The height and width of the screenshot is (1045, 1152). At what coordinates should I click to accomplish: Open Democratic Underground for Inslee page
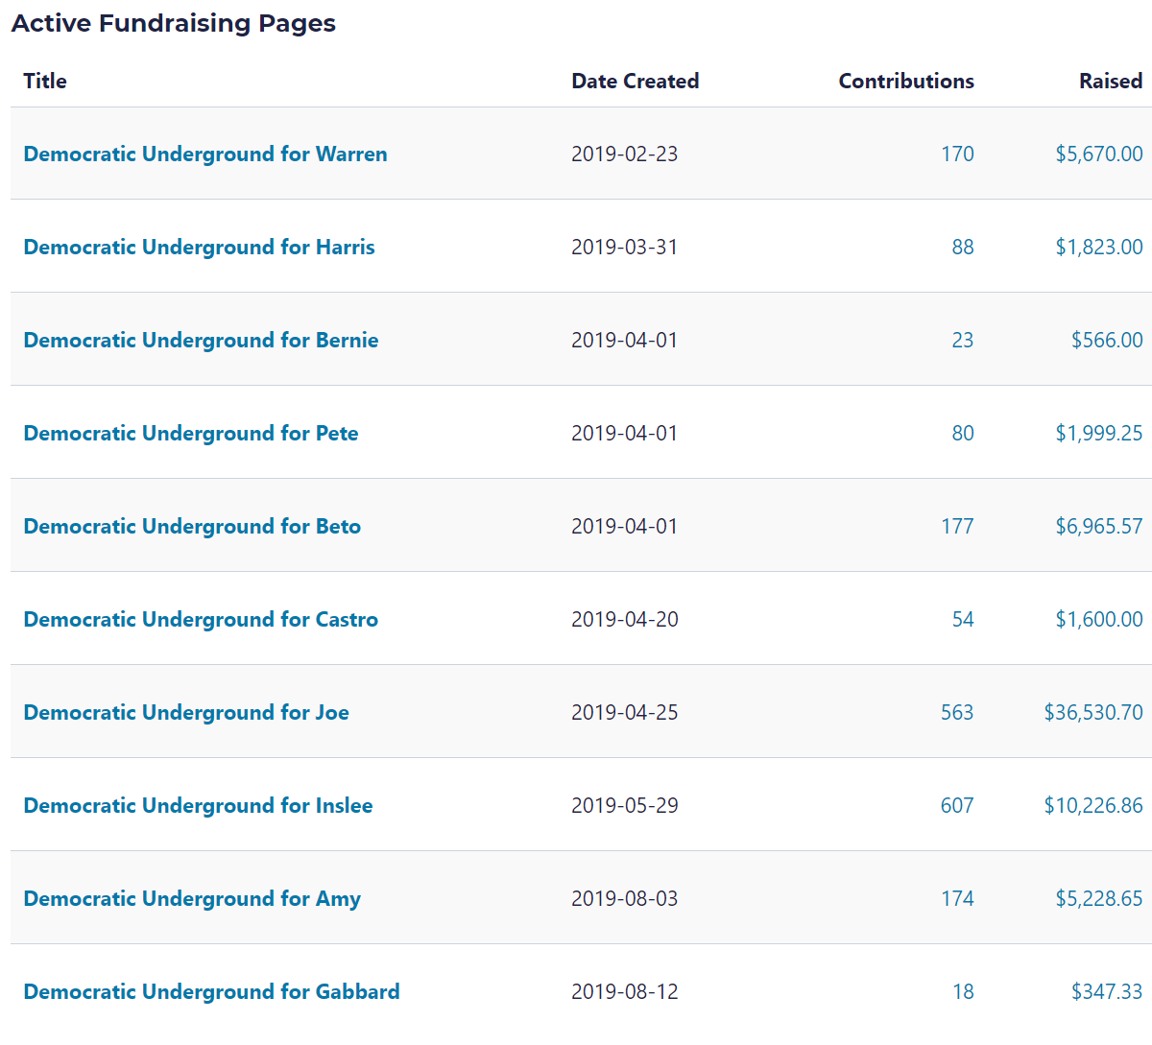pyautogui.click(x=198, y=805)
